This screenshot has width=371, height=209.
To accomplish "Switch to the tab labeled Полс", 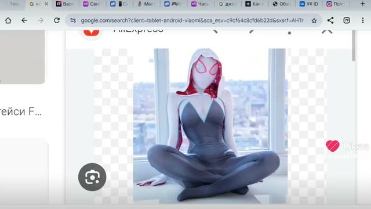I will [x=335, y=4].
